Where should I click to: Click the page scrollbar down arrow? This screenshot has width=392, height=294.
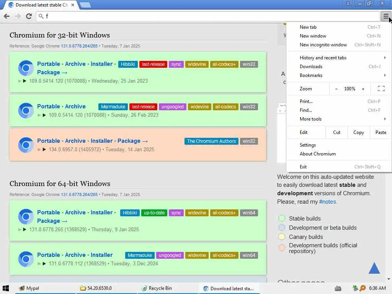389,279
